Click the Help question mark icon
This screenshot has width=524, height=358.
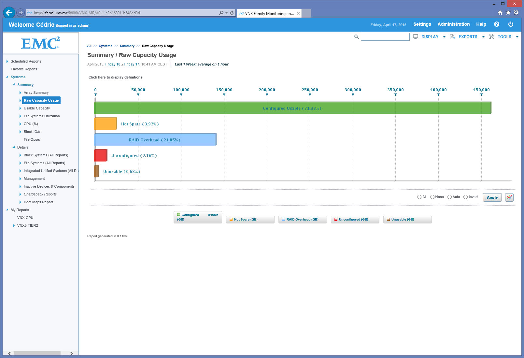click(496, 24)
